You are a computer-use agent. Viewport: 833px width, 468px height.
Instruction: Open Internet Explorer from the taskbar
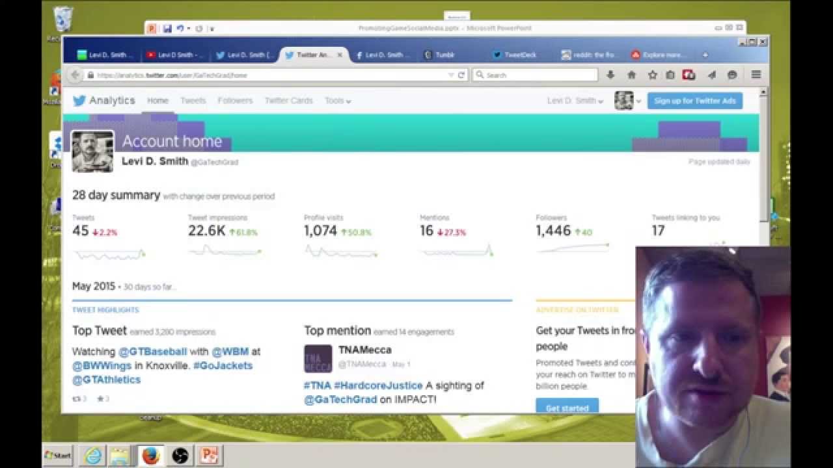click(x=94, y=456)
